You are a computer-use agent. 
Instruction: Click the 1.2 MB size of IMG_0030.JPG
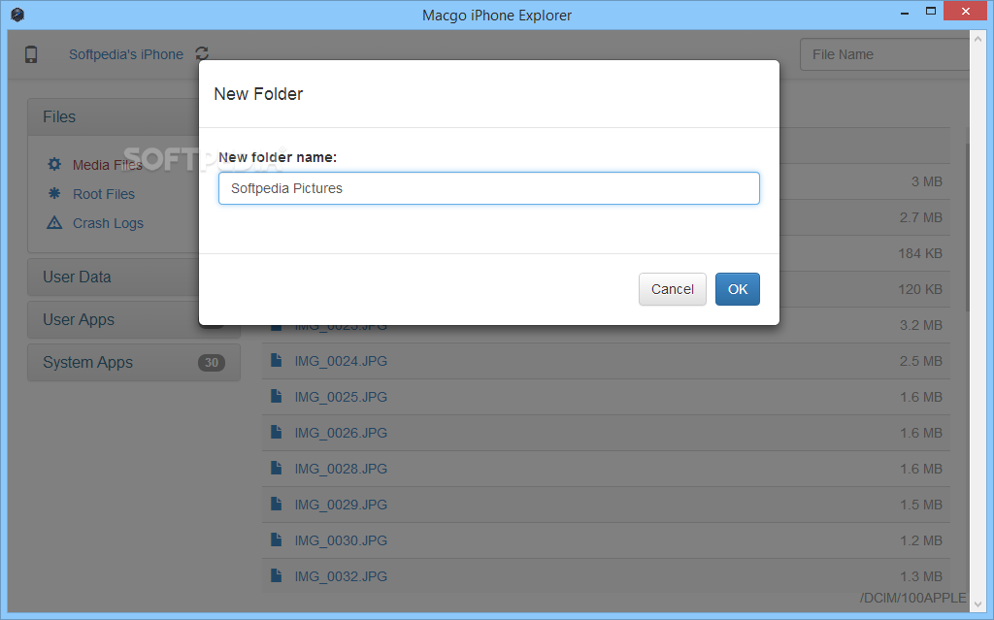point(921,540)
